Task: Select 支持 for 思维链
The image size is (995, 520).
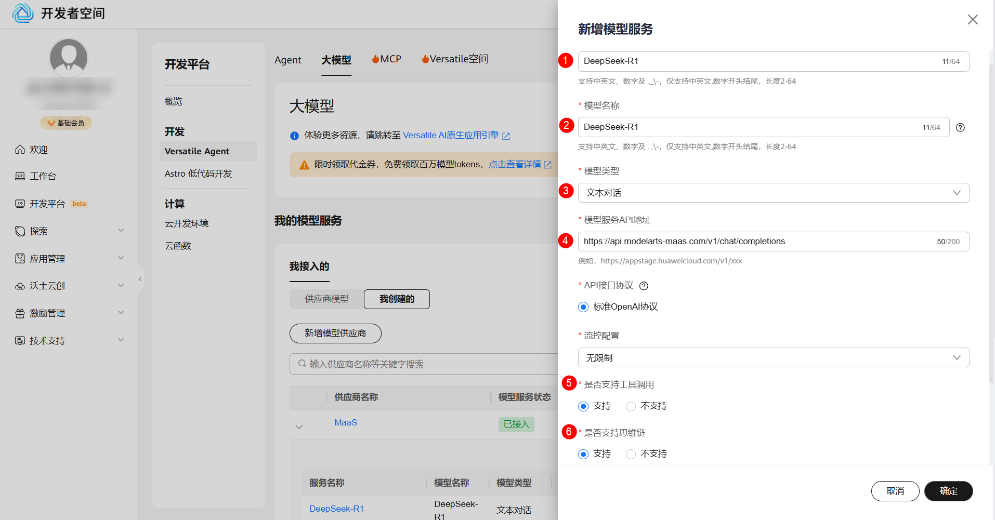Action: click(583, 454)
